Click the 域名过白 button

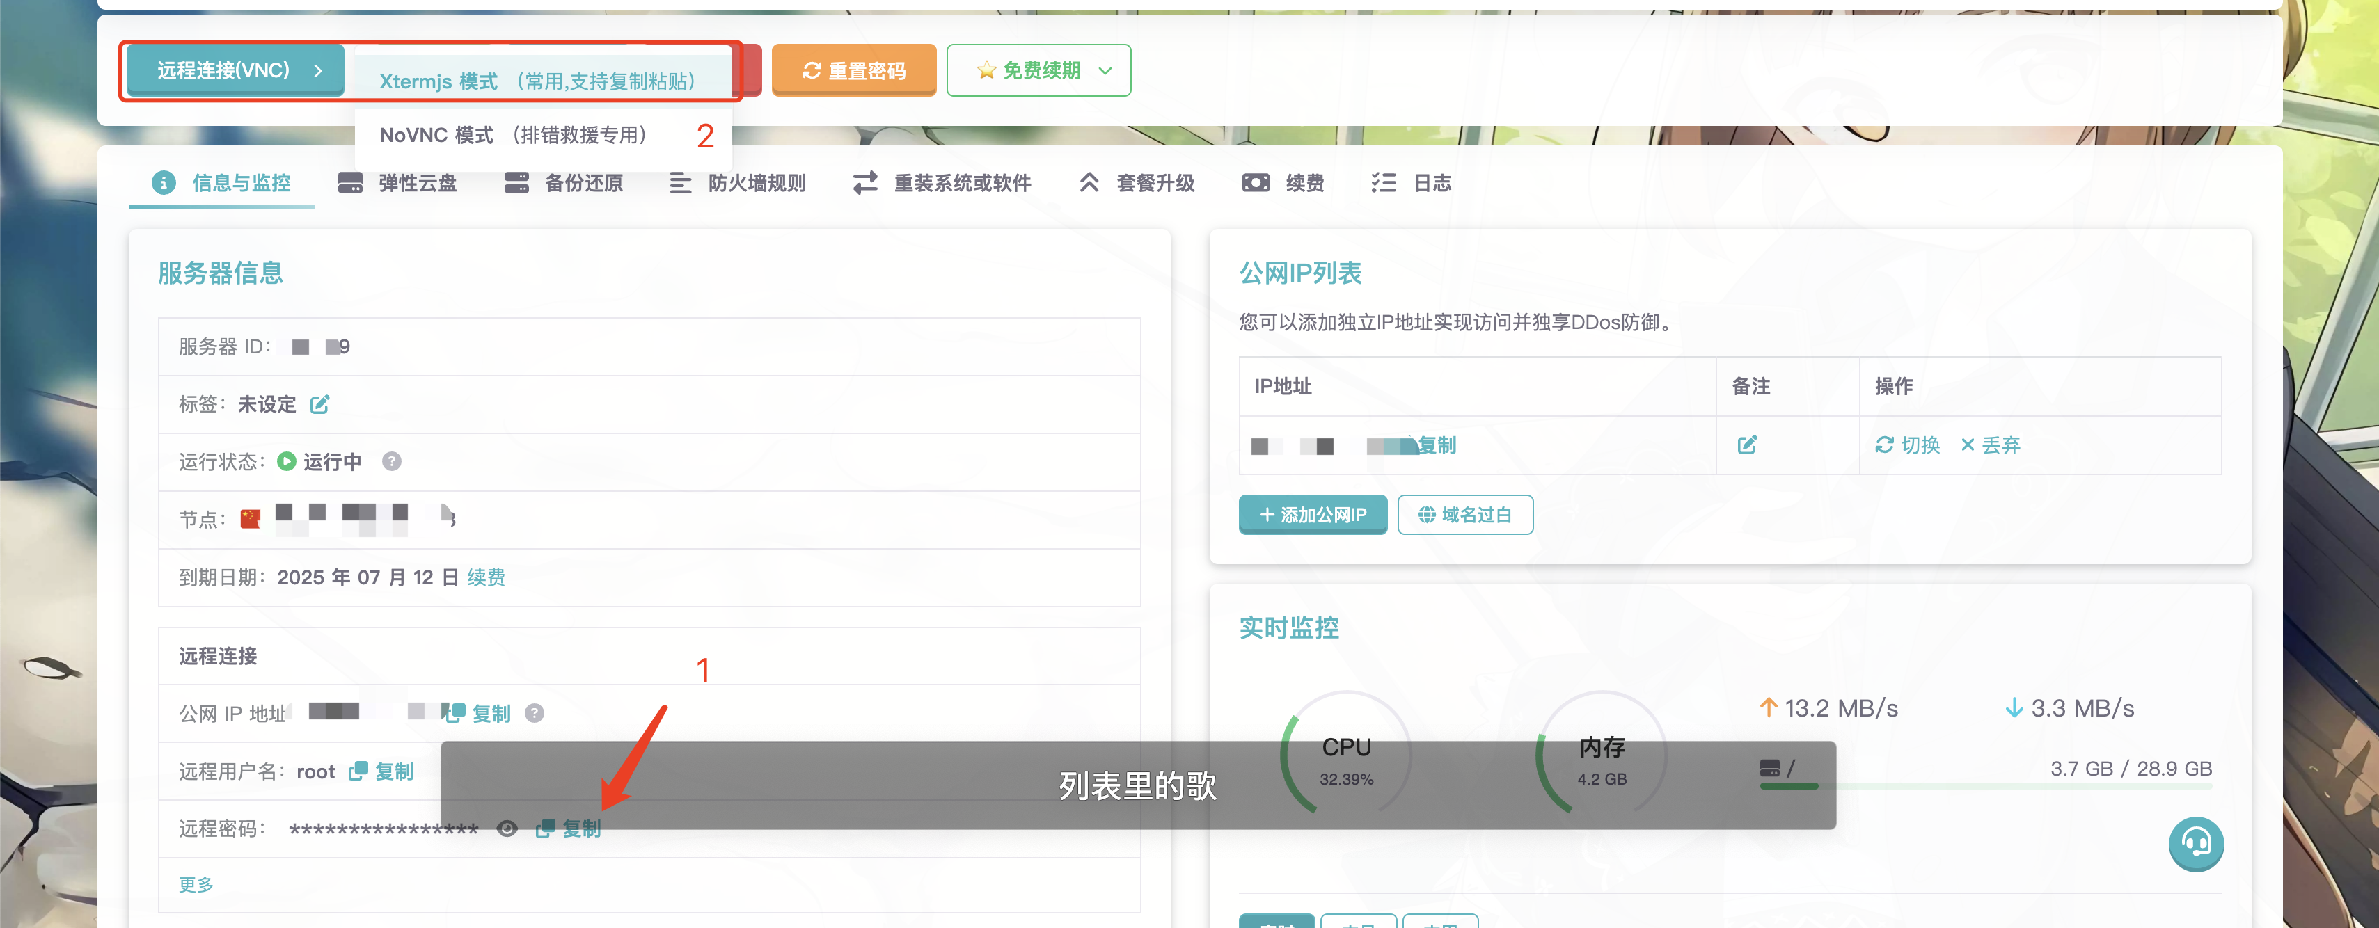point(1464,514)
